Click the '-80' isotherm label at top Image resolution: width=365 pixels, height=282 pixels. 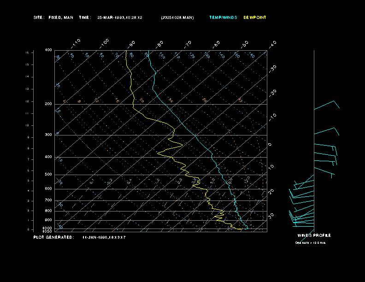pyautogui.click(x=159, y=44)
